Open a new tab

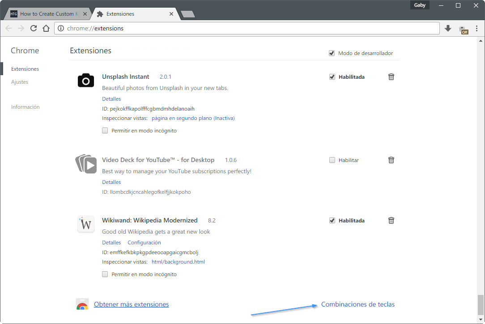click(x=187, y=14)
